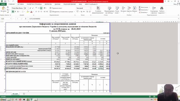The image size is (180, 101).
Task: Click the Redo arrow in quick access toolbar
Action: (13, 1)
